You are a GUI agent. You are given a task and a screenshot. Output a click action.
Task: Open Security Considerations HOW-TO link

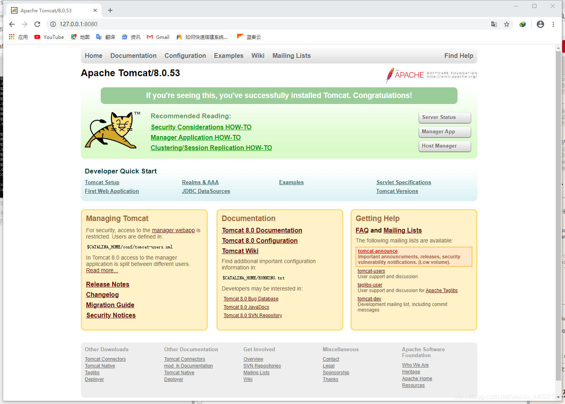[x=201, y=127]
